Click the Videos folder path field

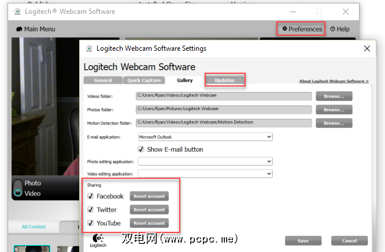224,96
